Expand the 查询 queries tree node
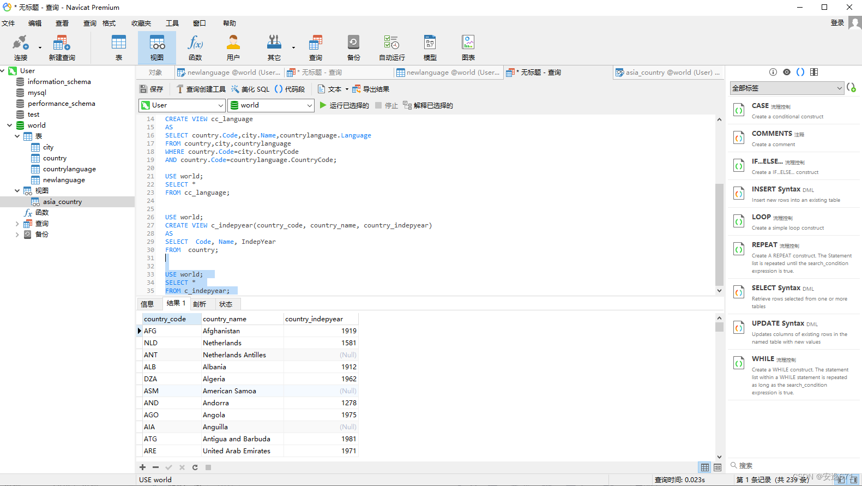 17,224
